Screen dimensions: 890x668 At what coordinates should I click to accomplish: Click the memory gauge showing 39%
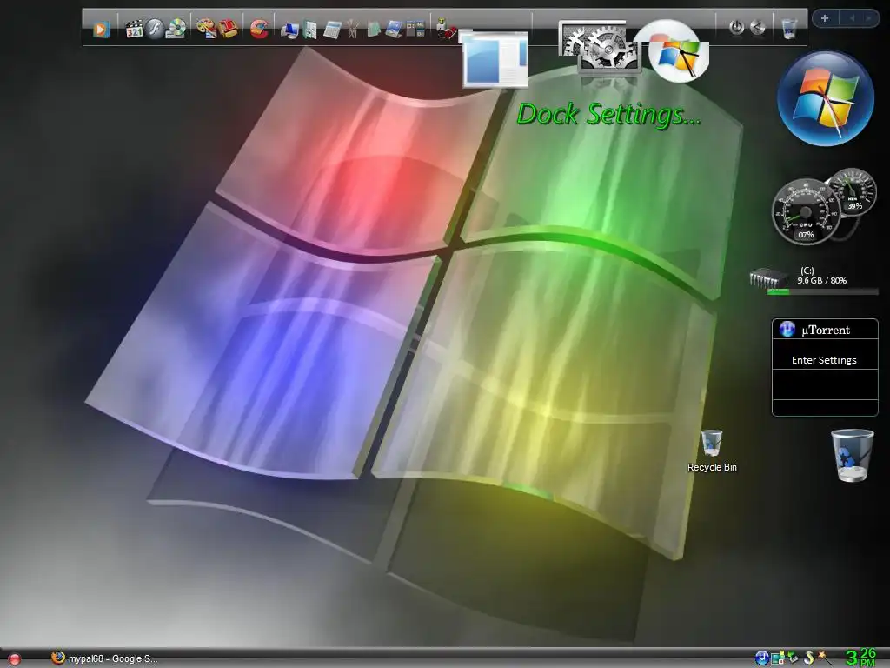[x=853, y=191]
